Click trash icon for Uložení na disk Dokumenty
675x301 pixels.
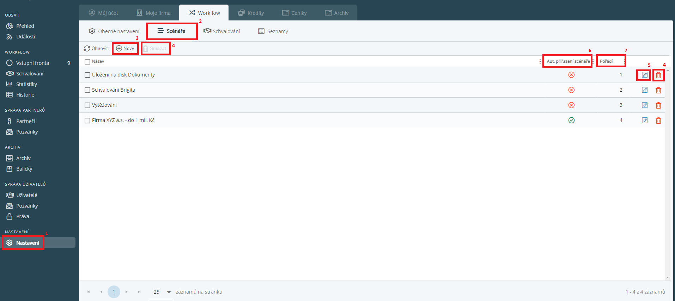click(658, 75)
